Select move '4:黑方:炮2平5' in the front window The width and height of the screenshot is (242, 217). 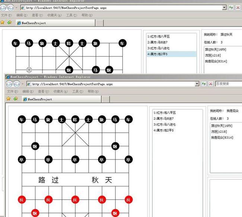point(178,130)
